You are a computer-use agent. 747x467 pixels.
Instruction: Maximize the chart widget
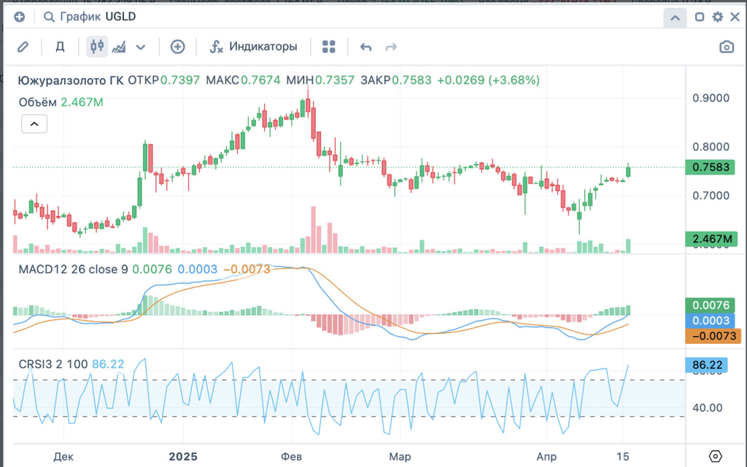coord(700,17)
